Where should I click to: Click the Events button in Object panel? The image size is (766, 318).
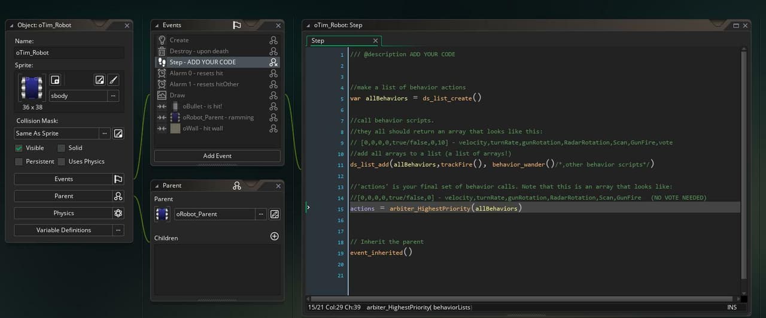pos(63,179)
